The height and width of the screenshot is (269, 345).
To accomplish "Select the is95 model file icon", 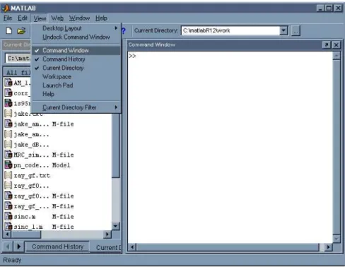I will point(8,103).
